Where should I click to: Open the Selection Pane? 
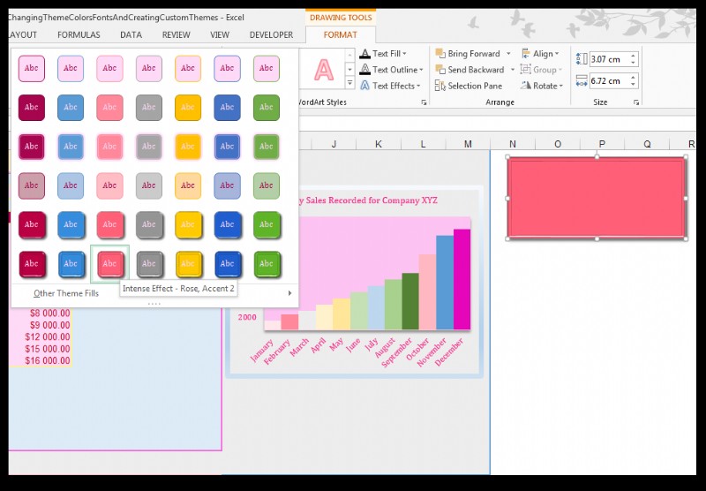pos(469,86)
